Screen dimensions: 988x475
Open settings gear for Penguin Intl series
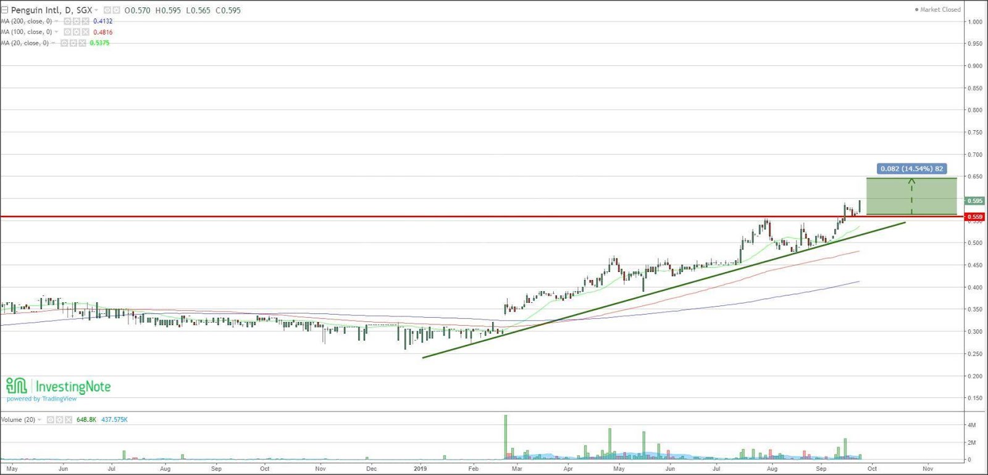tap(116, 10)
